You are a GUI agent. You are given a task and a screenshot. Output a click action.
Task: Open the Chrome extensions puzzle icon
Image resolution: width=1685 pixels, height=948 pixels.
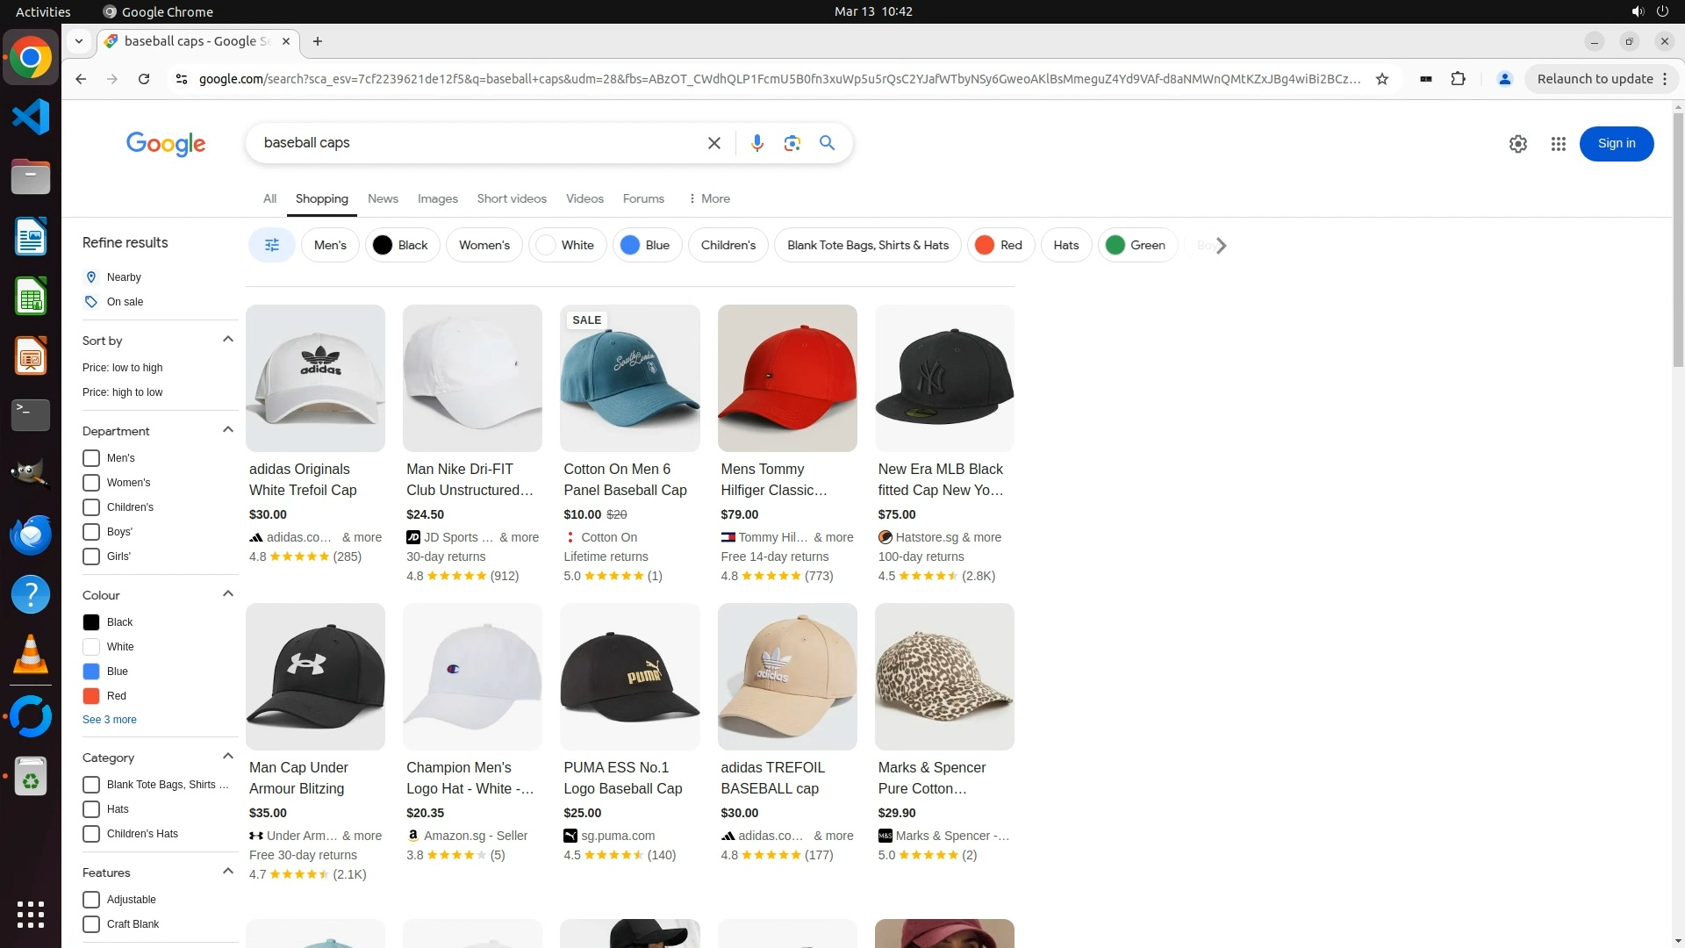click(x=1458, y=79)
